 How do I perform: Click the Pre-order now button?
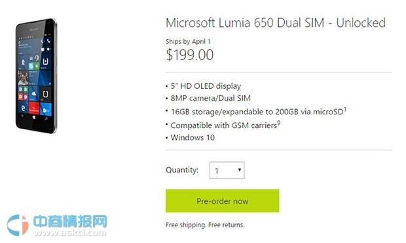click(223, 201)
